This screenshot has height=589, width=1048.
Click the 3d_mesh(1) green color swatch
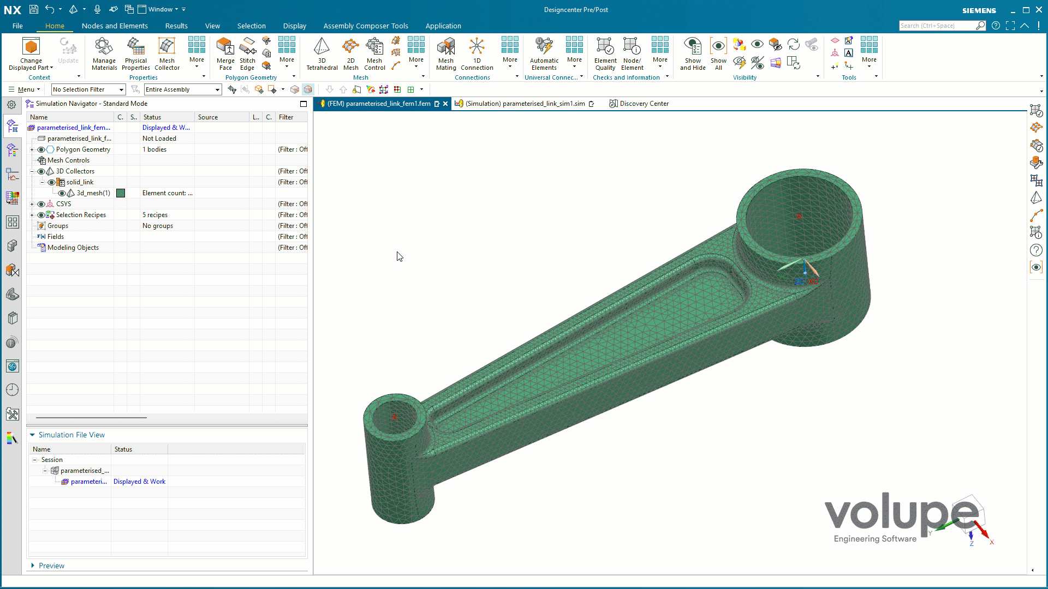(x=121, y=193)
